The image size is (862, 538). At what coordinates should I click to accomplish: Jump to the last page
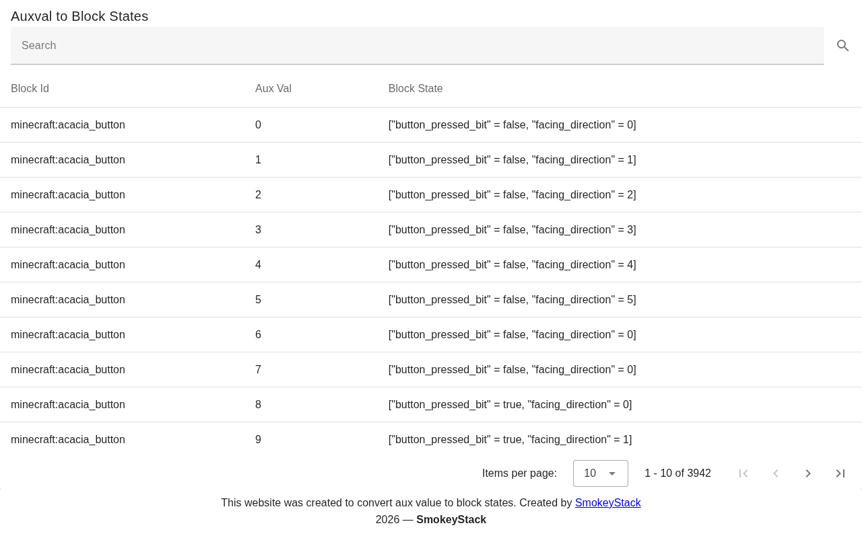[x=840, y=473]
